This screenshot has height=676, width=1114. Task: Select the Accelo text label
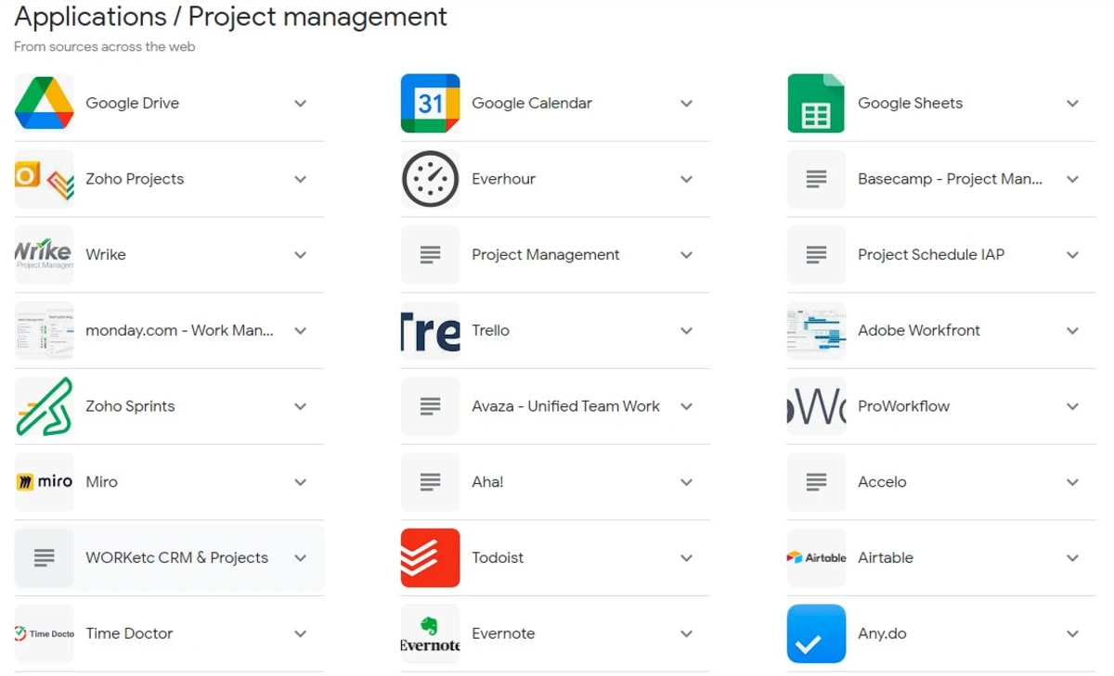click(883, 482)
